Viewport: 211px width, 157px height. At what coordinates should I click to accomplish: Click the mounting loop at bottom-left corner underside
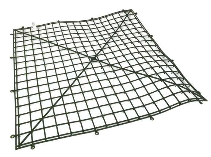pyautogui.click(x=32, y=147)
